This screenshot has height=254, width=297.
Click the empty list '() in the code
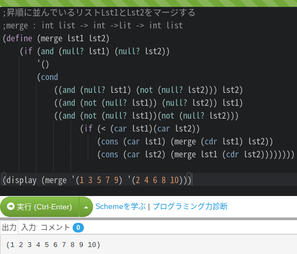43,64
